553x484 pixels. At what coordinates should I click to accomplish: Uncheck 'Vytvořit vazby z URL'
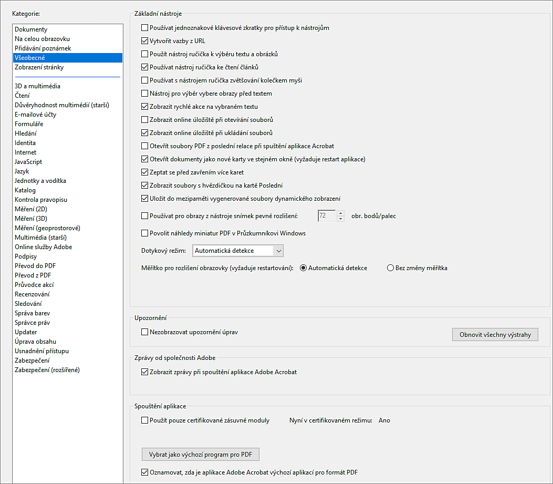pyautogui.click(x=144, y=40)
